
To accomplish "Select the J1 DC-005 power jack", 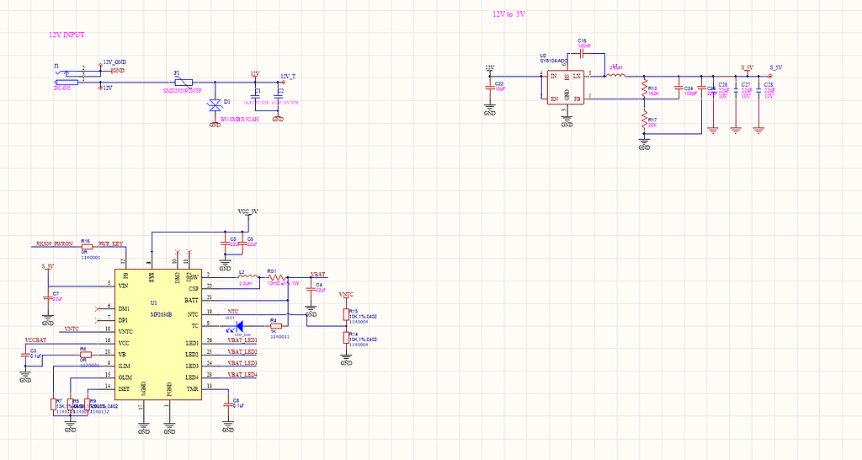I will [66, 76].
